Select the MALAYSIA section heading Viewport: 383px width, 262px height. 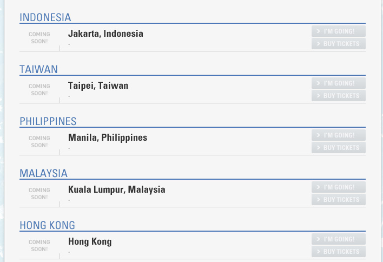43,173
